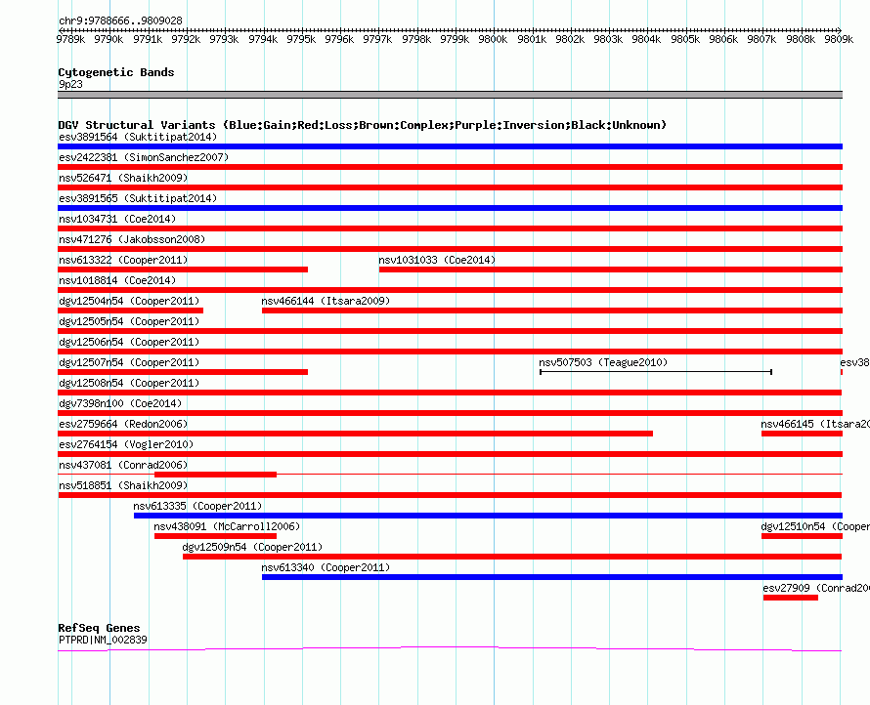Screen dimensions: 870x705
Task: Select the blue gain bar under nsv613340
Action: pyautogui.click(x=552, y=577)
